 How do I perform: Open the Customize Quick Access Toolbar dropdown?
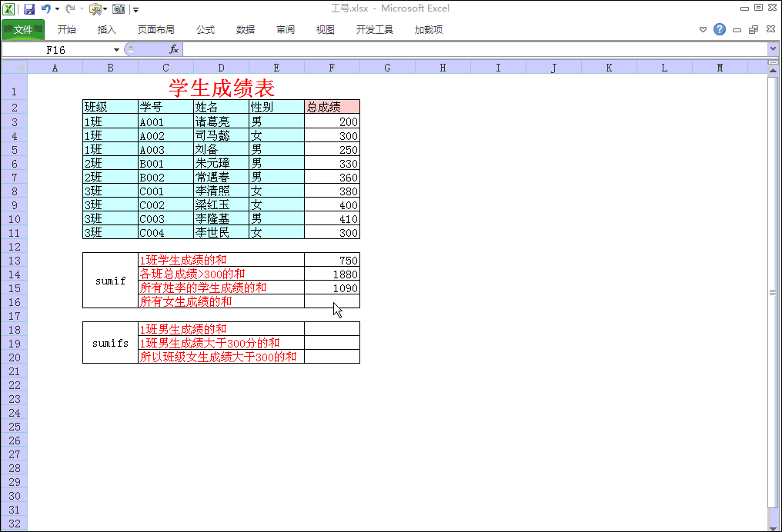click(x=135, y=9)
